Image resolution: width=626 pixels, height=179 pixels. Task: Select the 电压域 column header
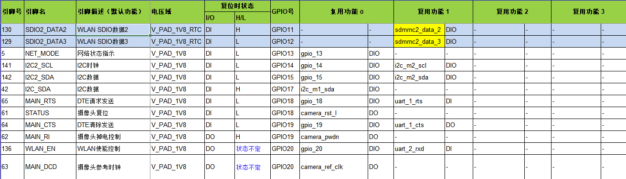pos(177,12)
